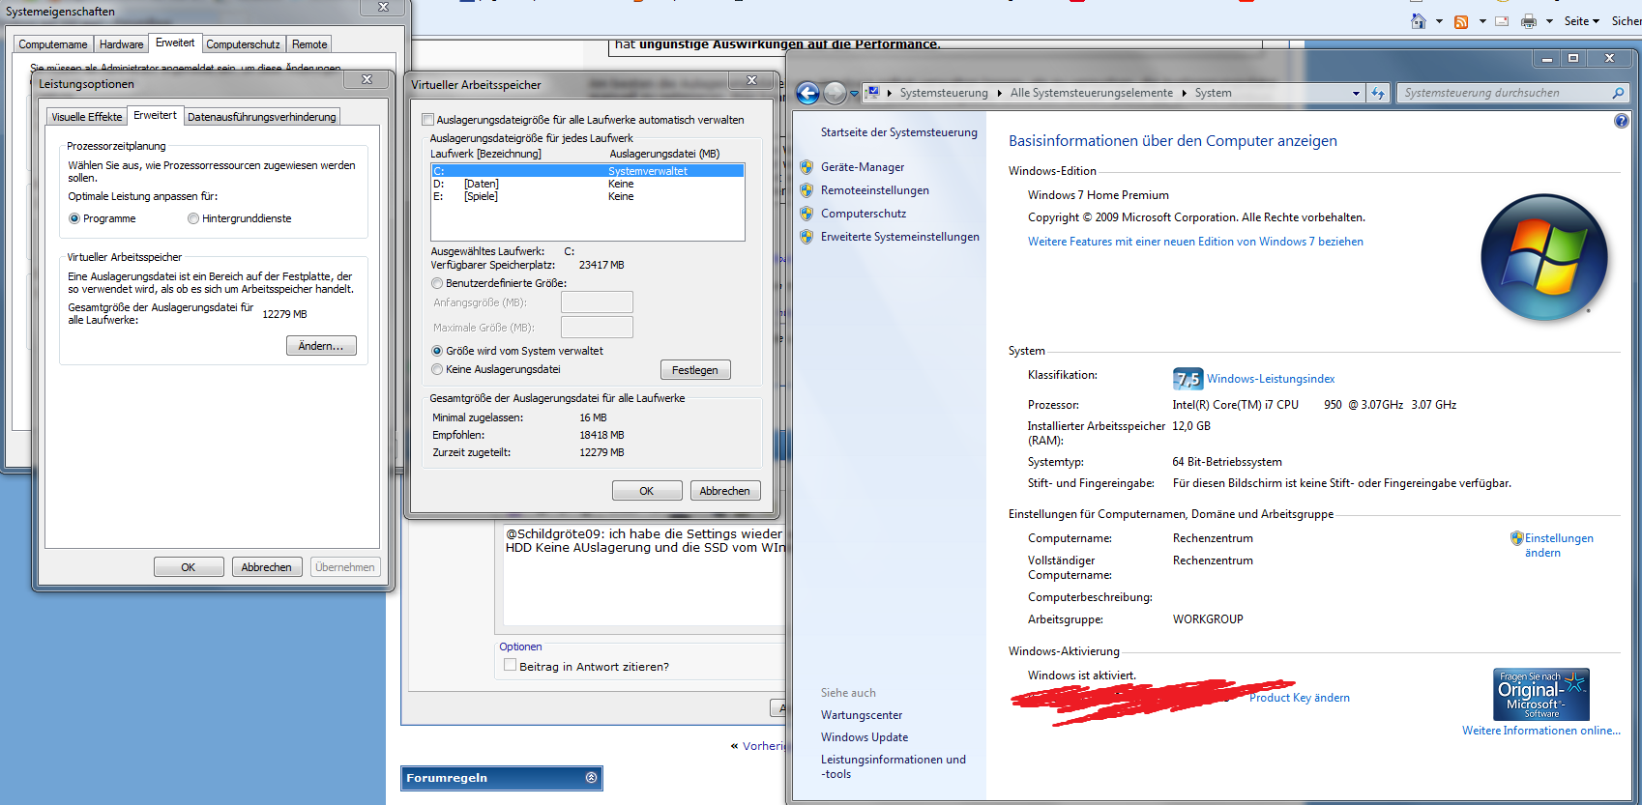Expand the breadcrumb arrow before Systemsteuerung
1642x805 pixels.
[x=889, y=93]
